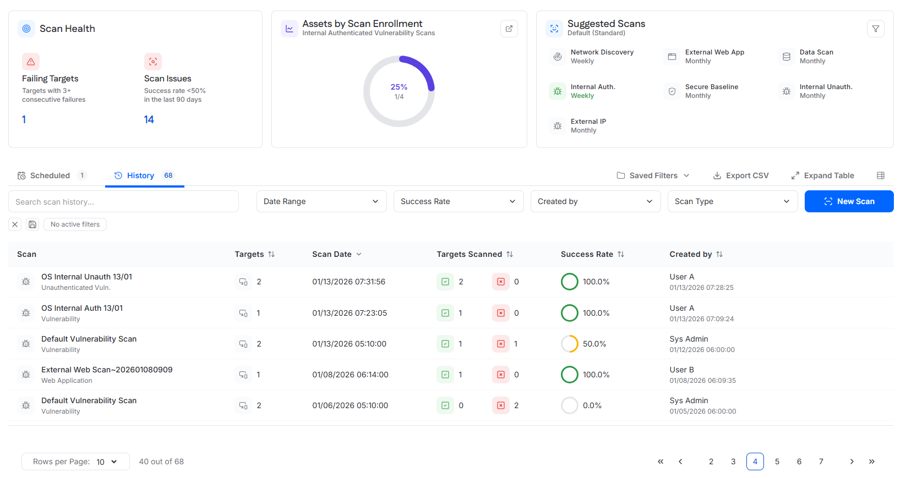
Task: Expand the Scan Type filter dropdown
Action: point(732,201)
